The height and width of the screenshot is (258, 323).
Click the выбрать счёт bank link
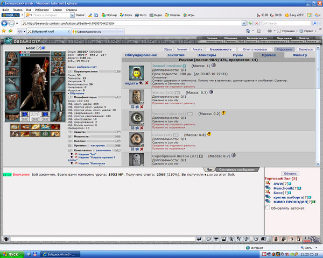click(x=87, y=67)
